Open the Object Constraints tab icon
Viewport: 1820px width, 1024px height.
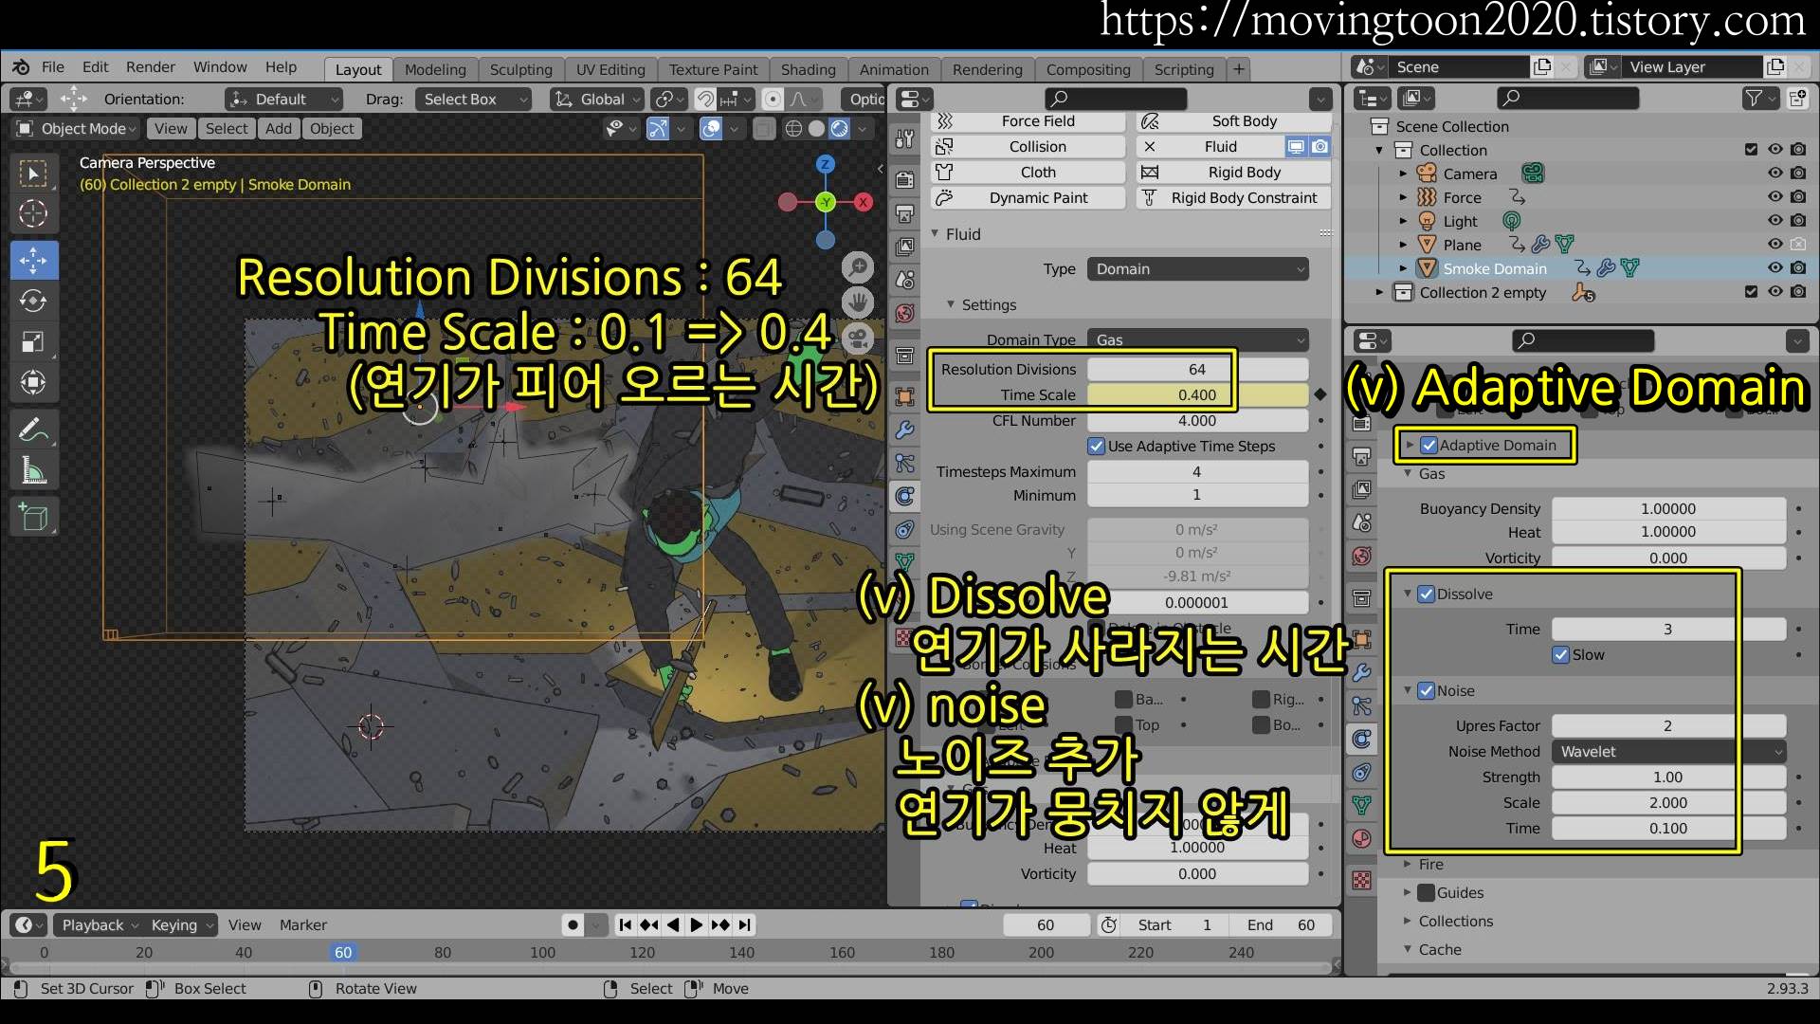(x=905, y=529)
